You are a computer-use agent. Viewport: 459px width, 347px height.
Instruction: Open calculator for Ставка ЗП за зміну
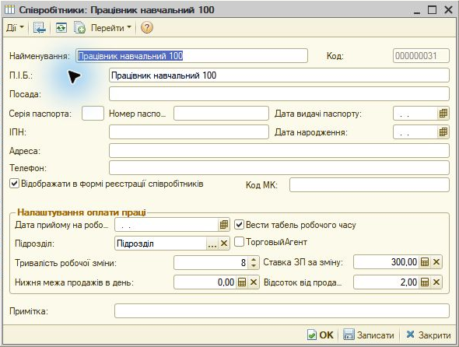[x=425, y=261]
